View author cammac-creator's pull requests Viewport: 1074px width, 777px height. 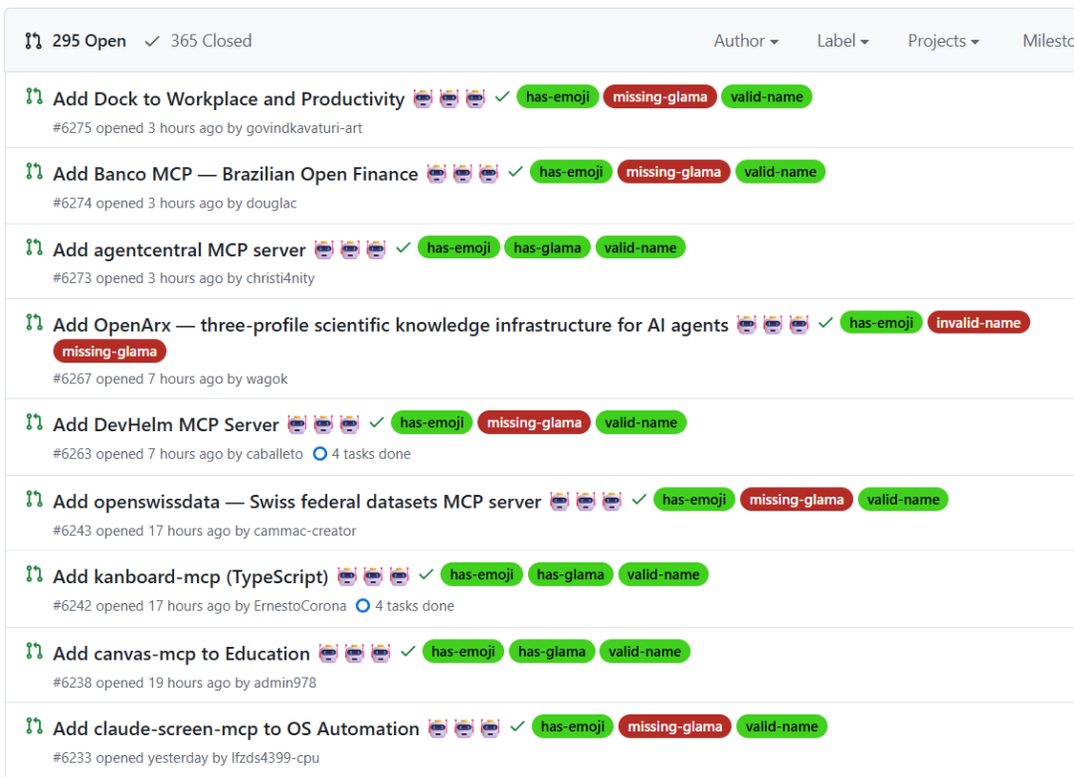(305, 531)
